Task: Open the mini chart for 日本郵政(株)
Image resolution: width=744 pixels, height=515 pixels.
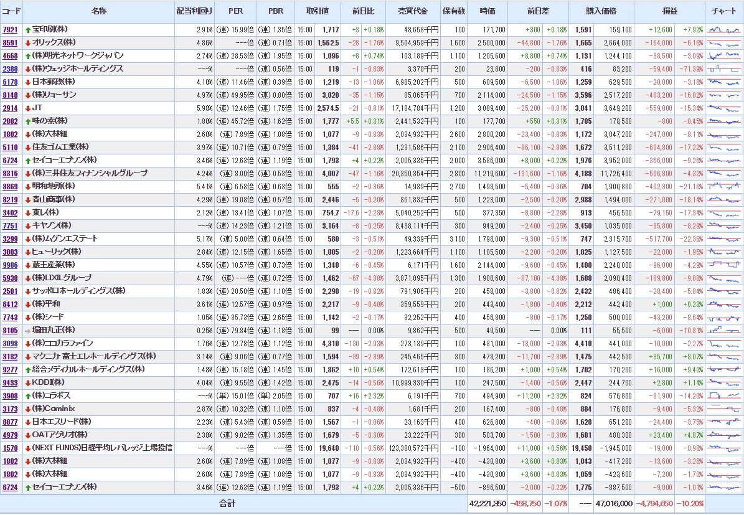Action: click(x=724, y=82)
